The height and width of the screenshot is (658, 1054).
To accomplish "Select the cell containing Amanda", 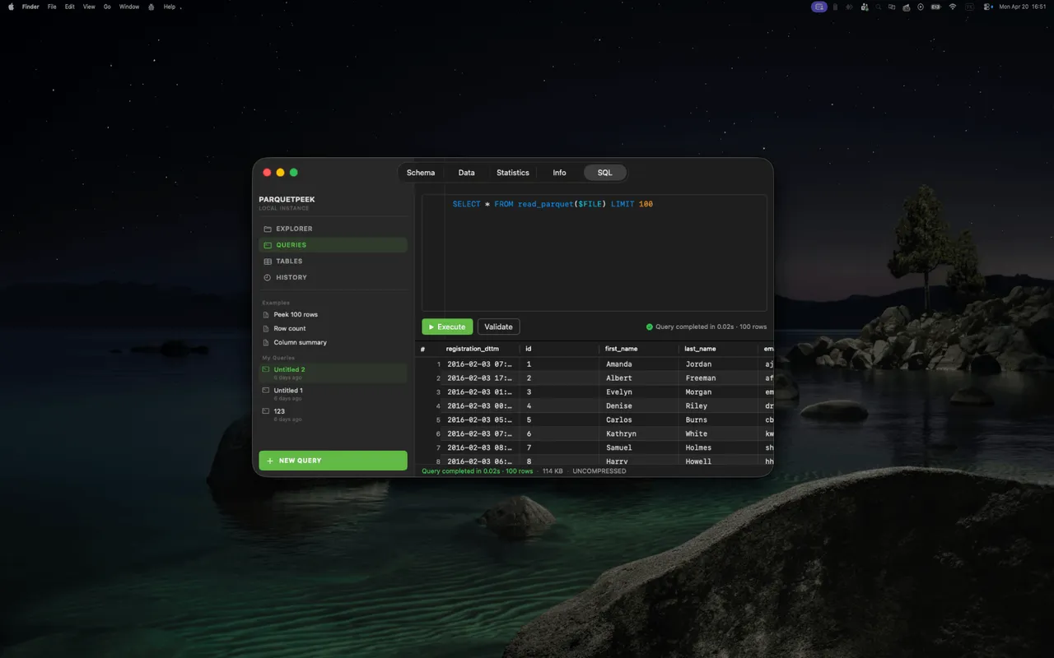I will click(638, 364).
